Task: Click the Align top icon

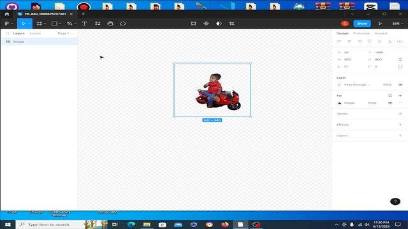Action: click(370, 41)
